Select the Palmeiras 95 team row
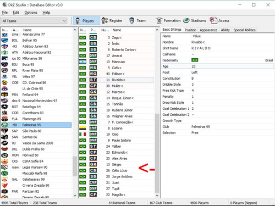The height and width of the screenshot is (206, 275). pos(36,125)
